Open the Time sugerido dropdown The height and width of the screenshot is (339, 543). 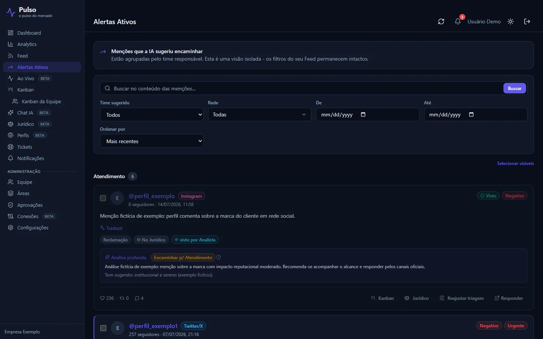click(x=152, y=115)
